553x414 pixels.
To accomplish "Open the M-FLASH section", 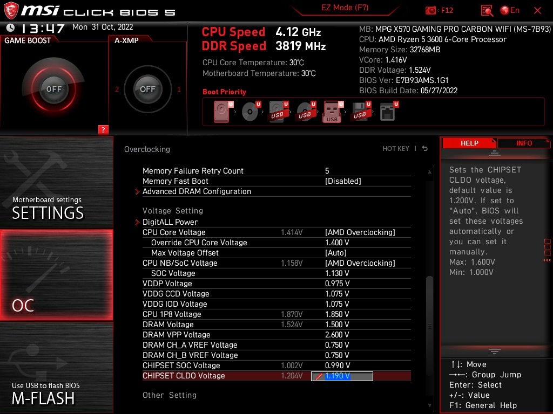I will (56, 368).
